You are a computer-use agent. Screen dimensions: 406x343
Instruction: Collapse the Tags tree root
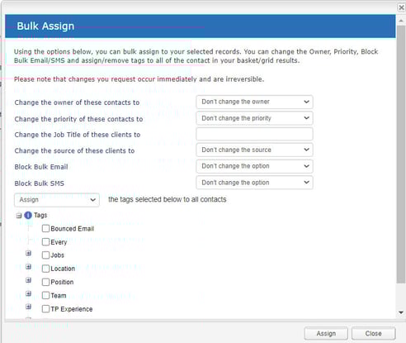(19, 216)
